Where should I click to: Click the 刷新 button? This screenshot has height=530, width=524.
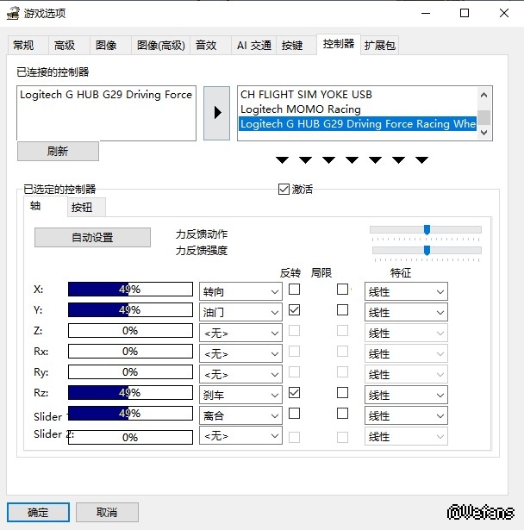[x=58, y=151]
